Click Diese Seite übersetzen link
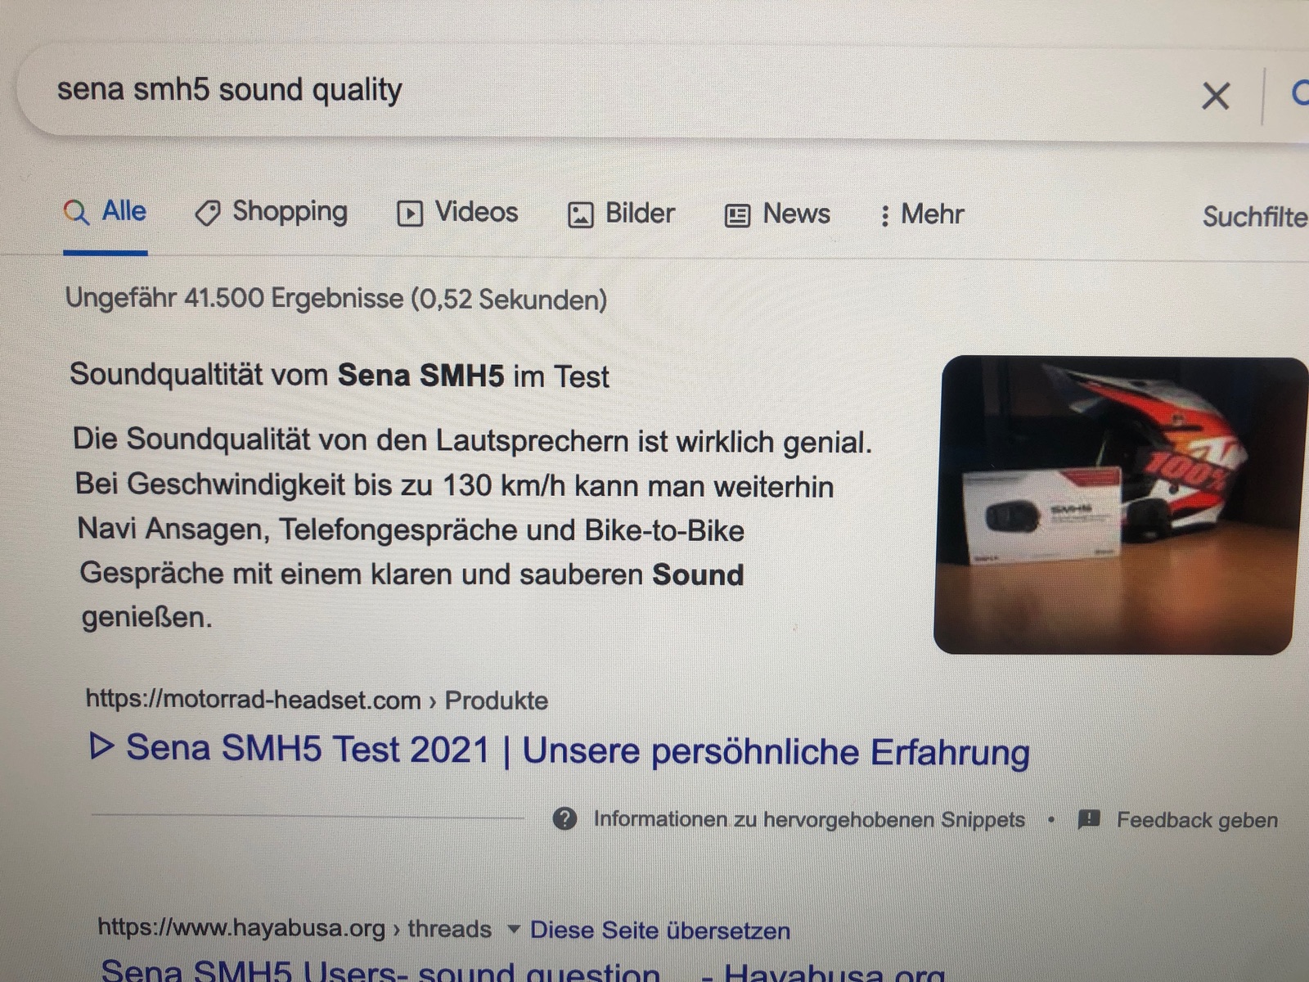The image size is (1309, 982). click(x=660, y=930)
